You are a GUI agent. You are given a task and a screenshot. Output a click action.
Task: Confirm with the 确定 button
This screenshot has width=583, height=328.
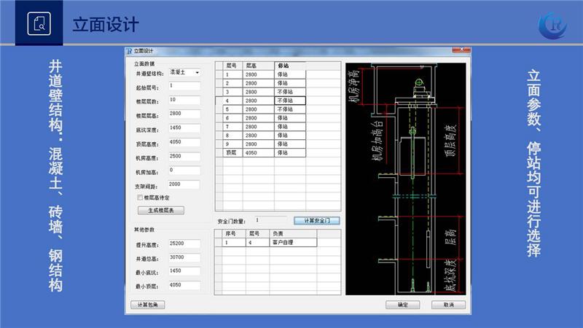click(x=403, y=305)
